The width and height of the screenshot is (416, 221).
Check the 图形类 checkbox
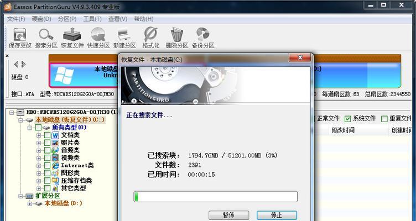pos(47,173)
